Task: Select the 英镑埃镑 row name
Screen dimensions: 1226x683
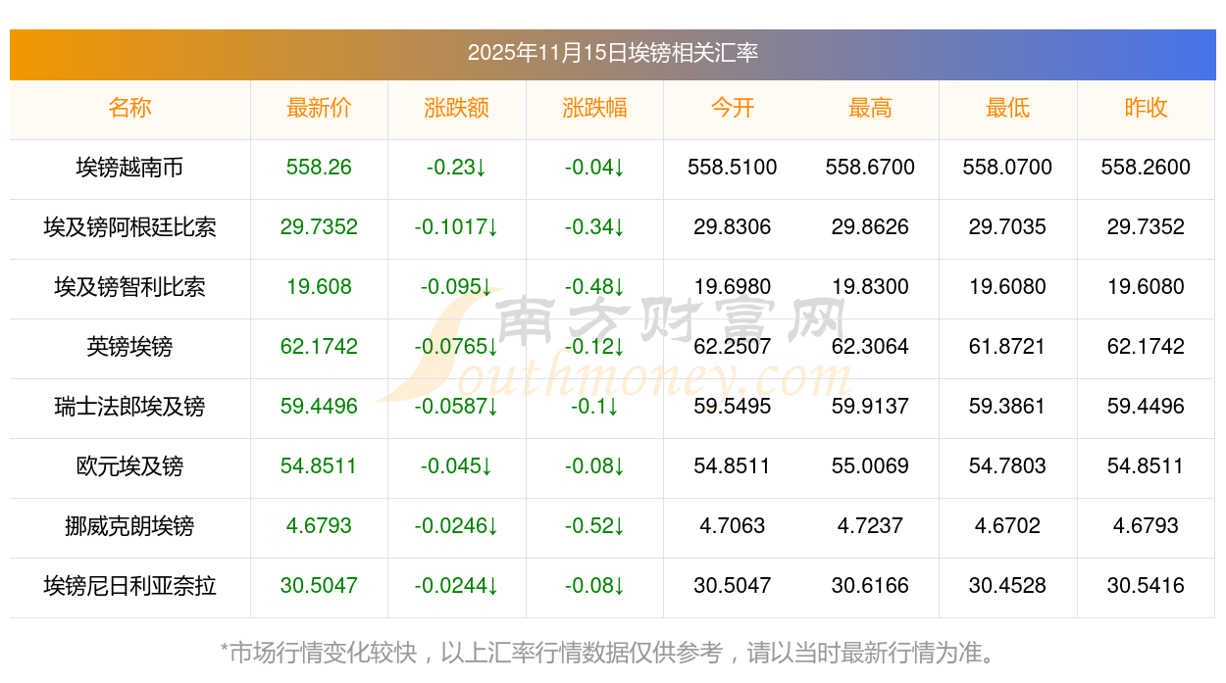Action: pos(130,347)
